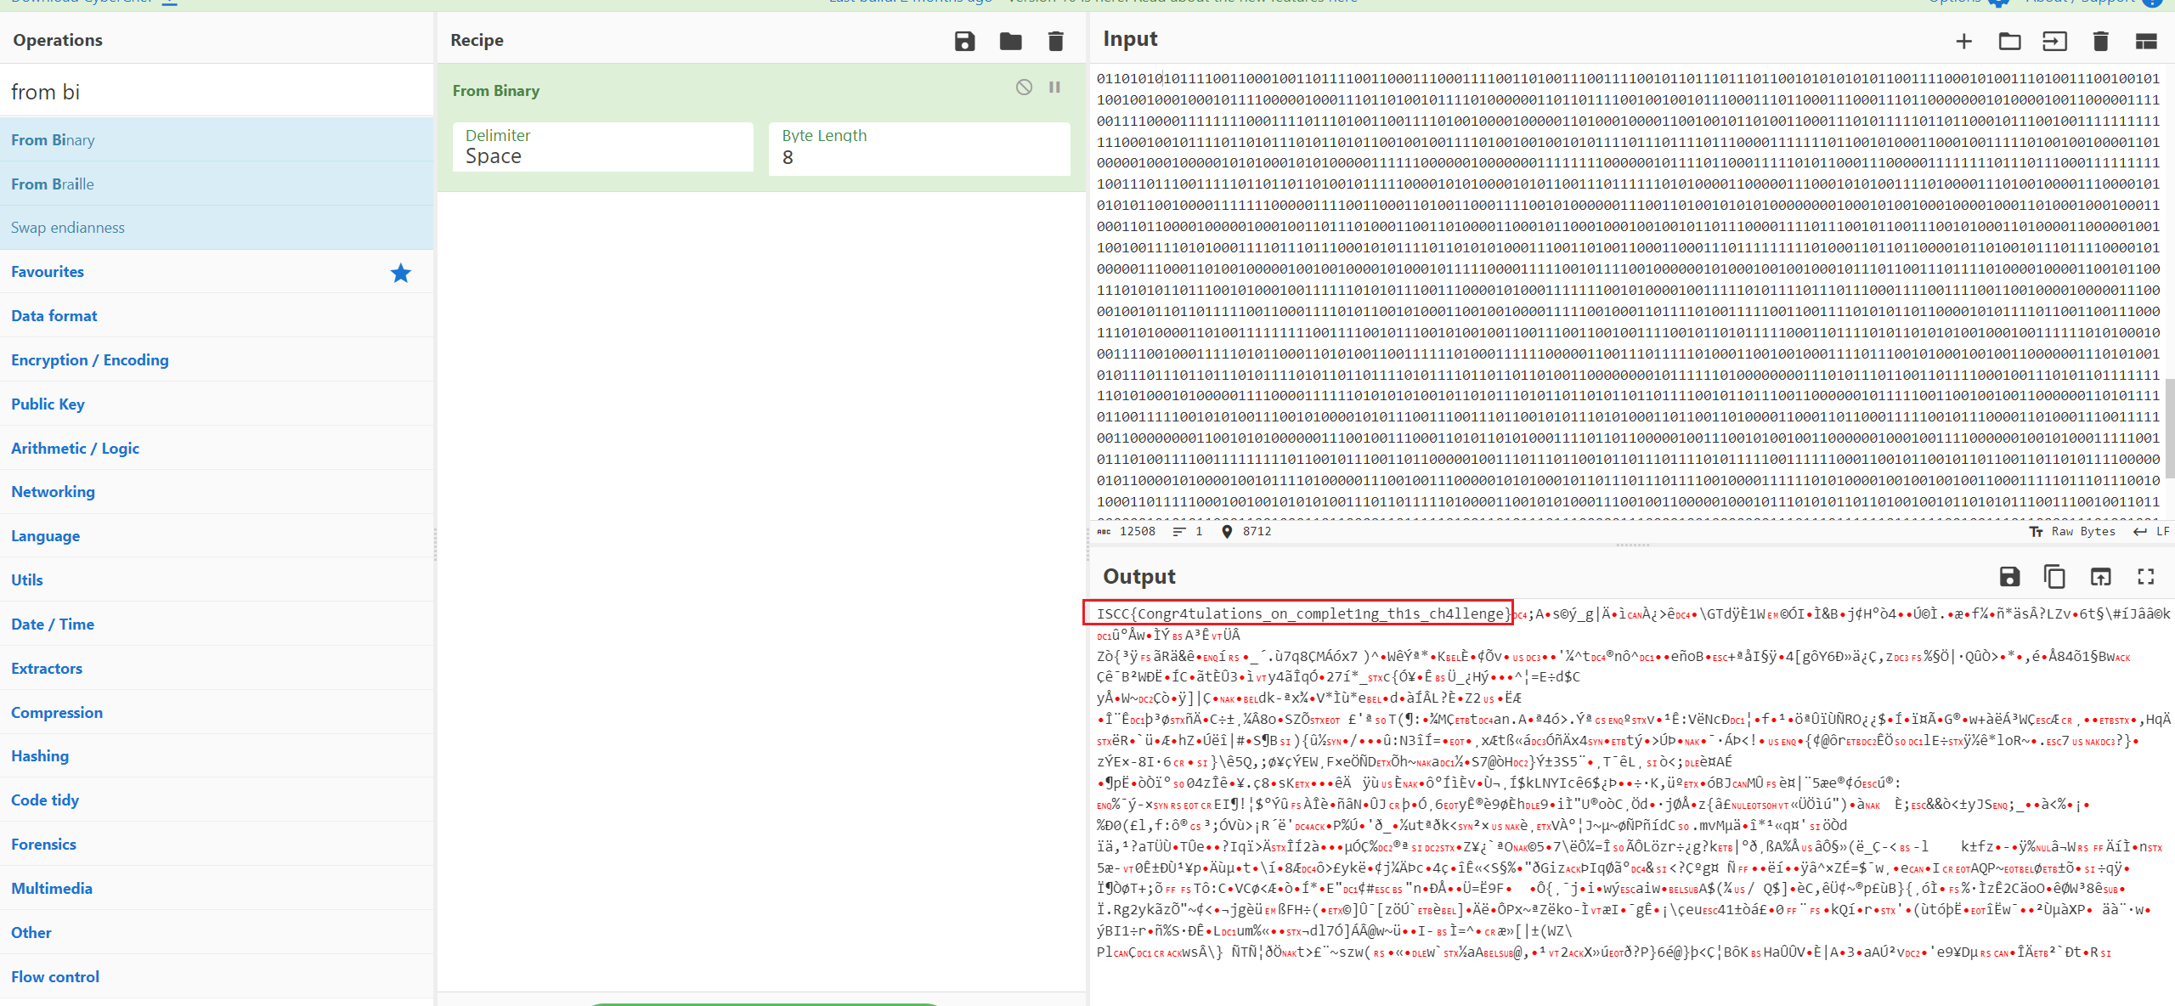Maximise the output pane
The width and height of the screenshot is (2175, 1006).
click(x=2146, y=577)
